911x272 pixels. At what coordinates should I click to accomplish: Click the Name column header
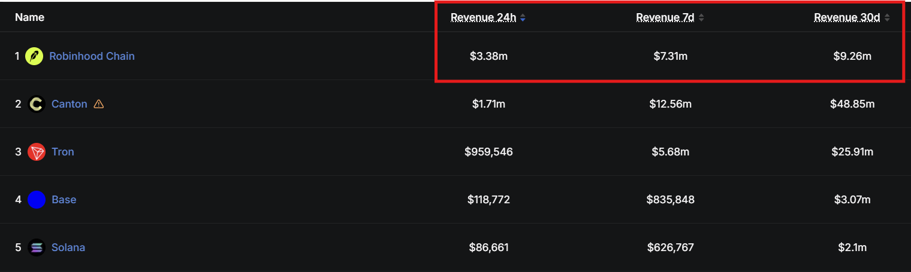pos(30,17)
